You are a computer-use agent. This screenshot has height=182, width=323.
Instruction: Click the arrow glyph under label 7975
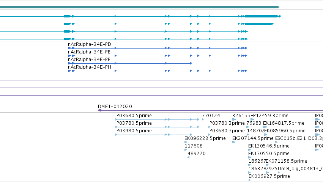tap(267, 173)
